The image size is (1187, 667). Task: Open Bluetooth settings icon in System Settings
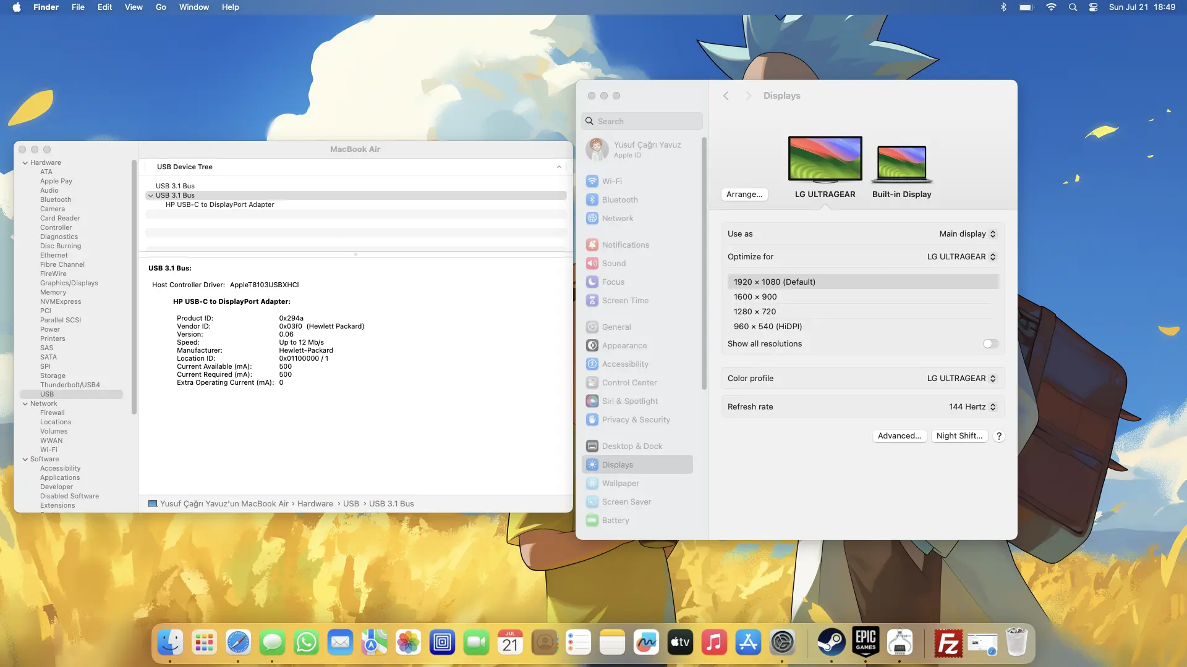592,199
